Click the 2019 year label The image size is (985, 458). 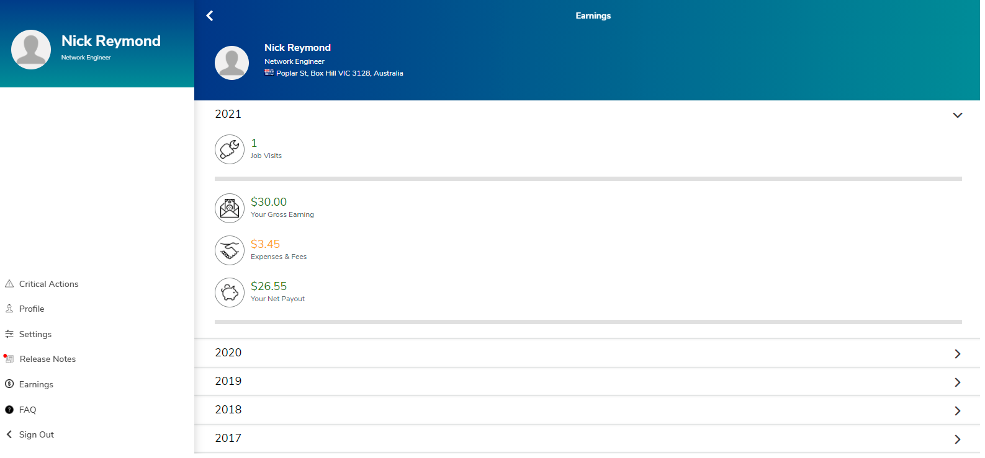[228, 381]
